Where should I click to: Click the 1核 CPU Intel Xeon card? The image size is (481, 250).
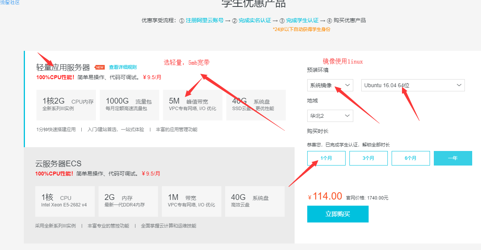coord(65,201)
